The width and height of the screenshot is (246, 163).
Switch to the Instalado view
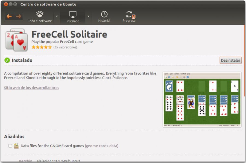[x=73, y=17]
